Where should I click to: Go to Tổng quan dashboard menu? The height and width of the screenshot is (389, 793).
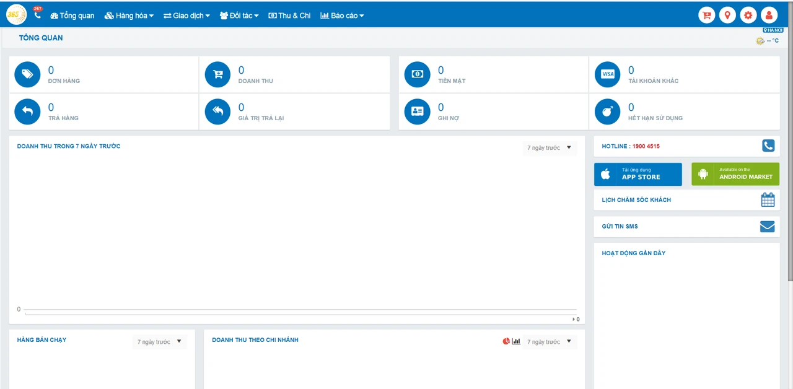[72, 15]
